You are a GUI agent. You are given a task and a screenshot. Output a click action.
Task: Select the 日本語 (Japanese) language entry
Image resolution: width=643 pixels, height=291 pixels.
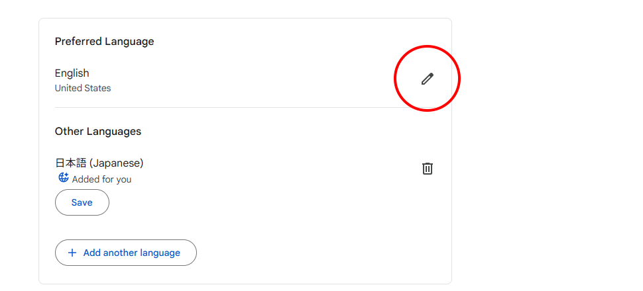(x=99, y=163)
